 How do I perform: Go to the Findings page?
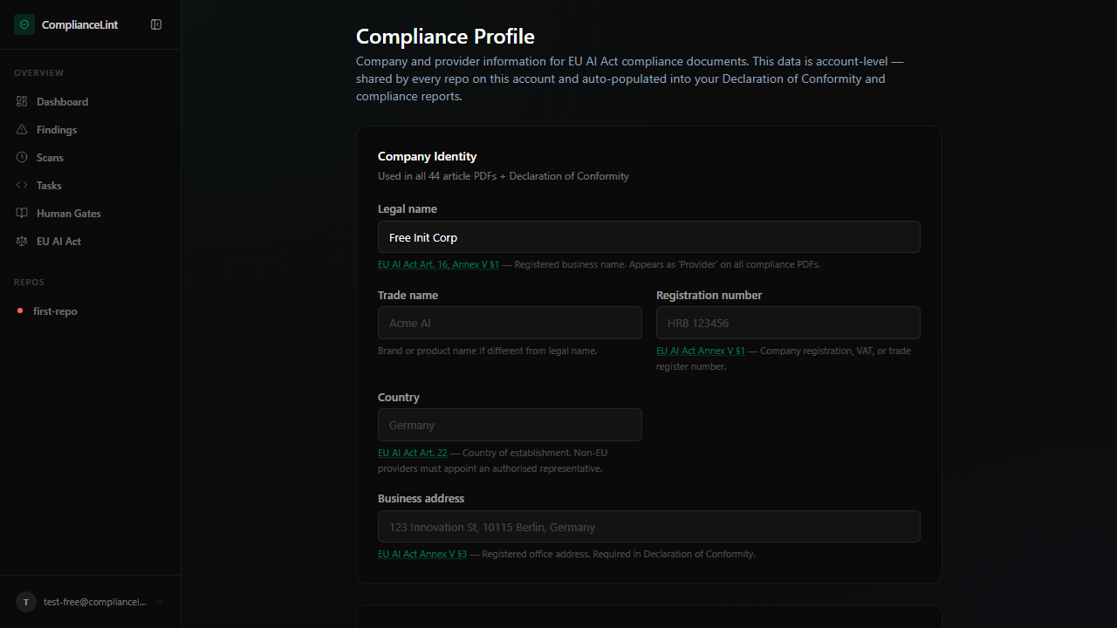(x=57, y=130)
